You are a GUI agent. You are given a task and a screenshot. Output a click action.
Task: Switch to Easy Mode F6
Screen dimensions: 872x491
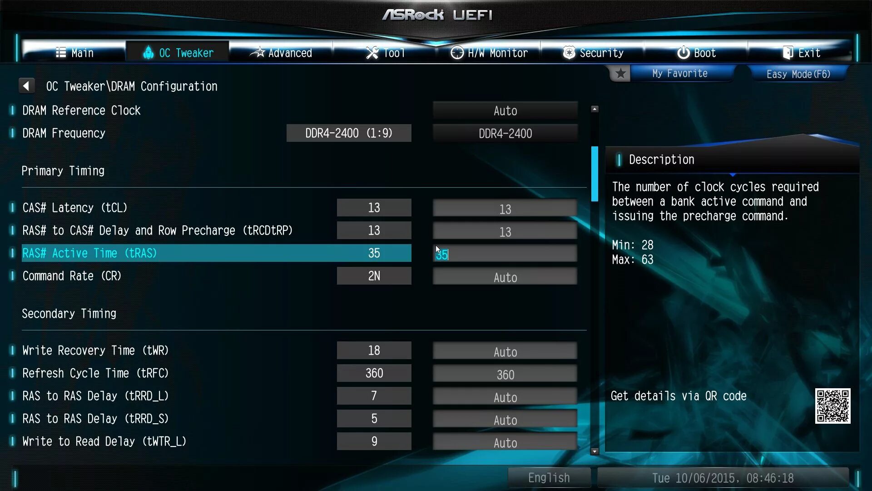pos(798,73)
